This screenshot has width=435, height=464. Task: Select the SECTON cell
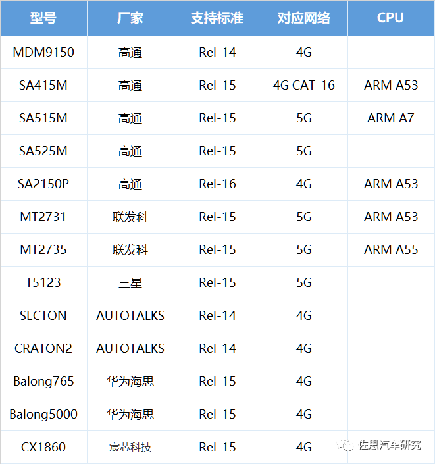coord(43,315)
